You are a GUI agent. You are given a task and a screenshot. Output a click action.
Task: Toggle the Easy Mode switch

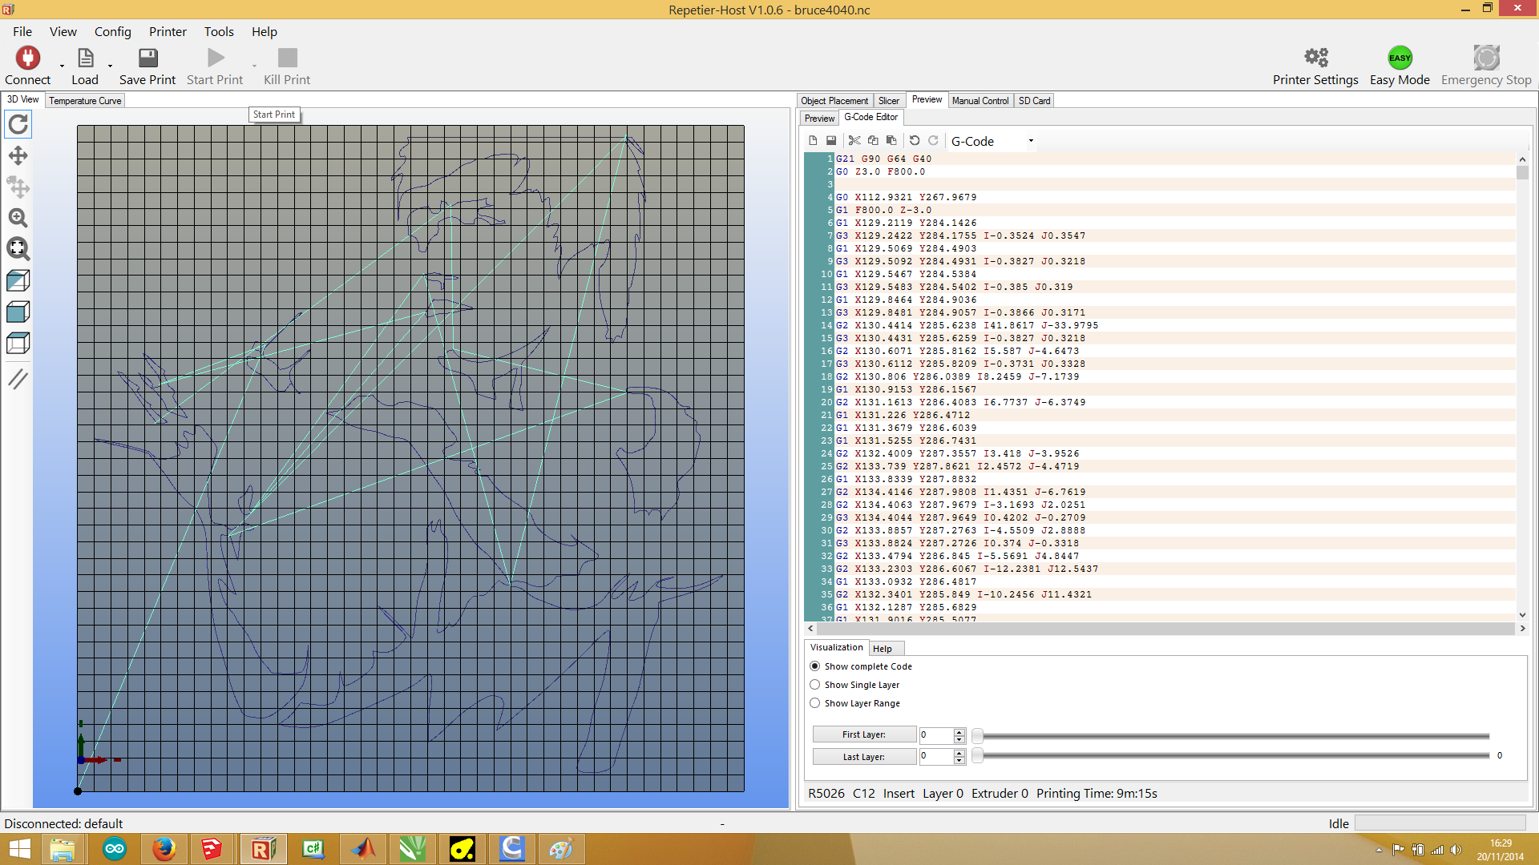(1400, 58)
